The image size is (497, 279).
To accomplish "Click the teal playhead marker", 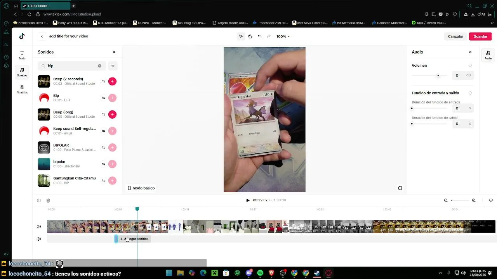I will coord(137,209).
